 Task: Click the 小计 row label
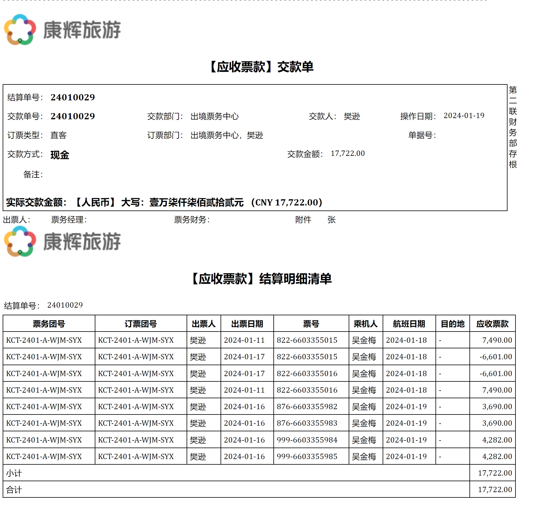coord(14,473)
